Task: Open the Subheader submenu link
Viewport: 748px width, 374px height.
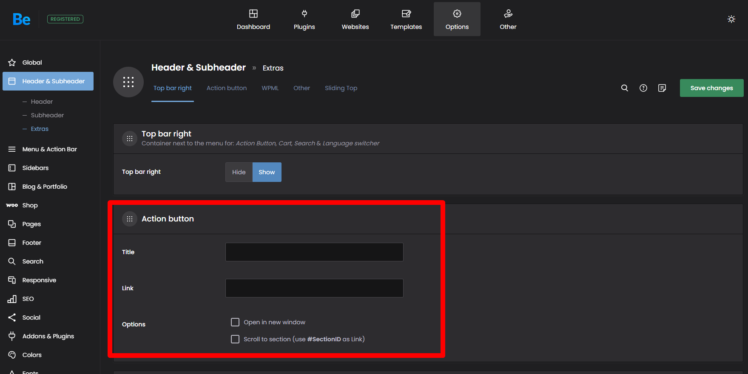Action: point(47,115)
